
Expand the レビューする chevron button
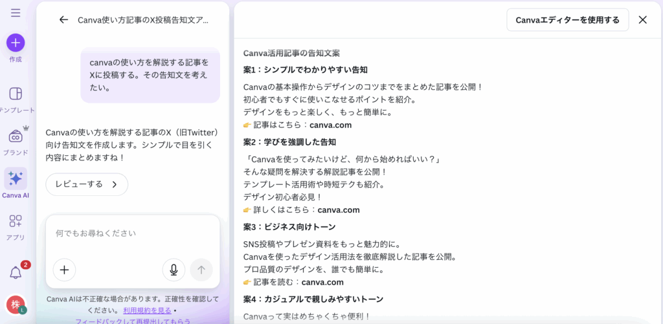[87, 184]
